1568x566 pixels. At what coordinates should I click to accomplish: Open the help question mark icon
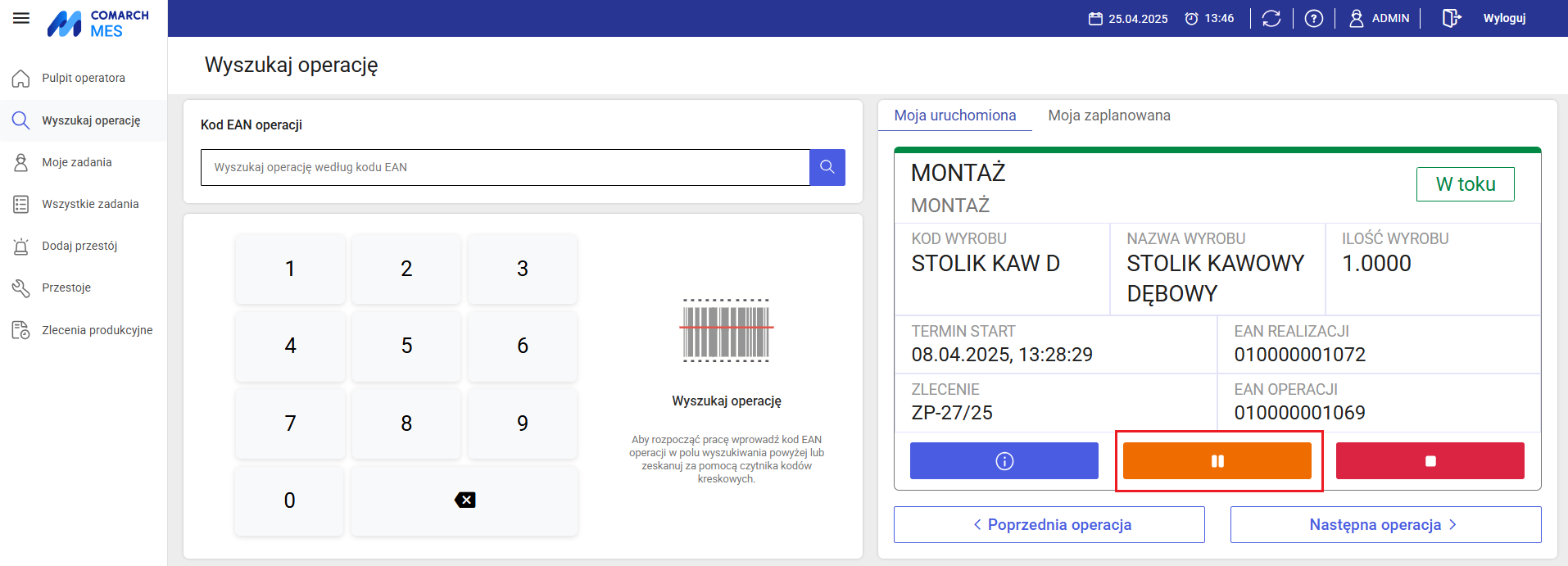(x=1313, y=18)
